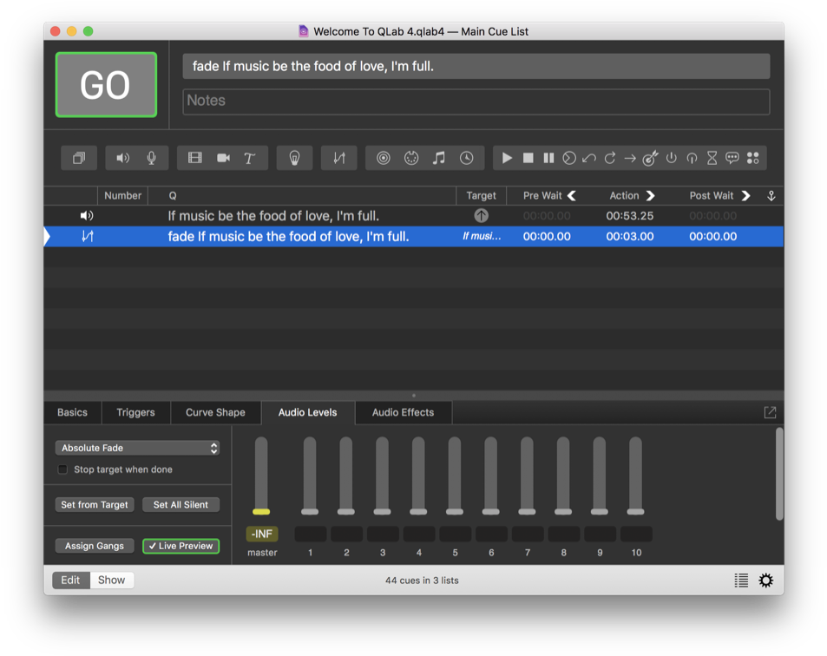Click the Pre Wait column arrow
The image size is (827, 656).
pyautogui.click(x=572, y=195)
